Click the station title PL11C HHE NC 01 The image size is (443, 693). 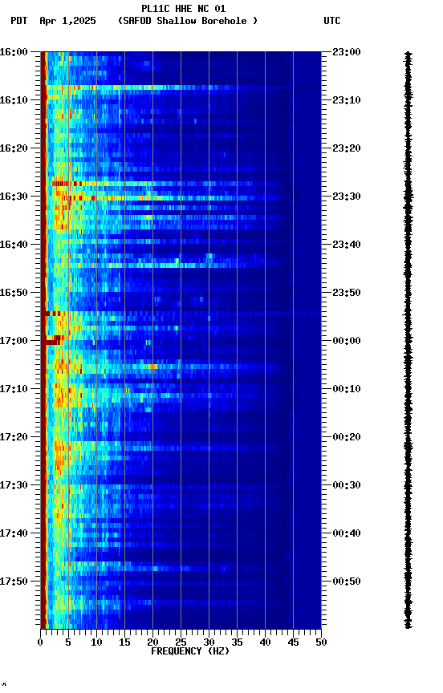click(184, 8)
